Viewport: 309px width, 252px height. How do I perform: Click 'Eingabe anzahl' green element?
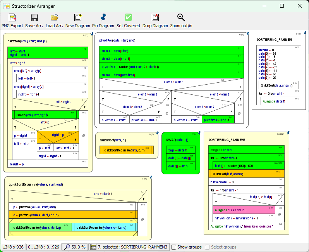click(246, 149)
